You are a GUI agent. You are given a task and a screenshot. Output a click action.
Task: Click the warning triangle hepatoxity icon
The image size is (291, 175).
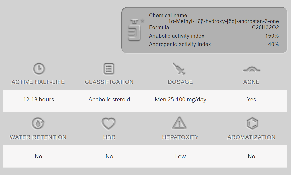179,123
